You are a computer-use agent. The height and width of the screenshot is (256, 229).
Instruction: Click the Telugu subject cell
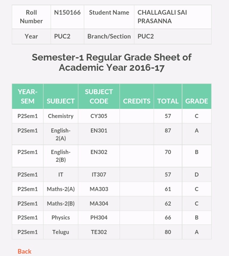(61, 232)
